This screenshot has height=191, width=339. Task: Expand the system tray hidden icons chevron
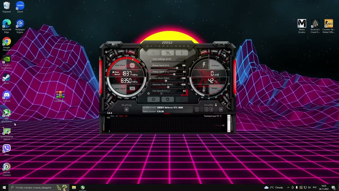point(288,187)
